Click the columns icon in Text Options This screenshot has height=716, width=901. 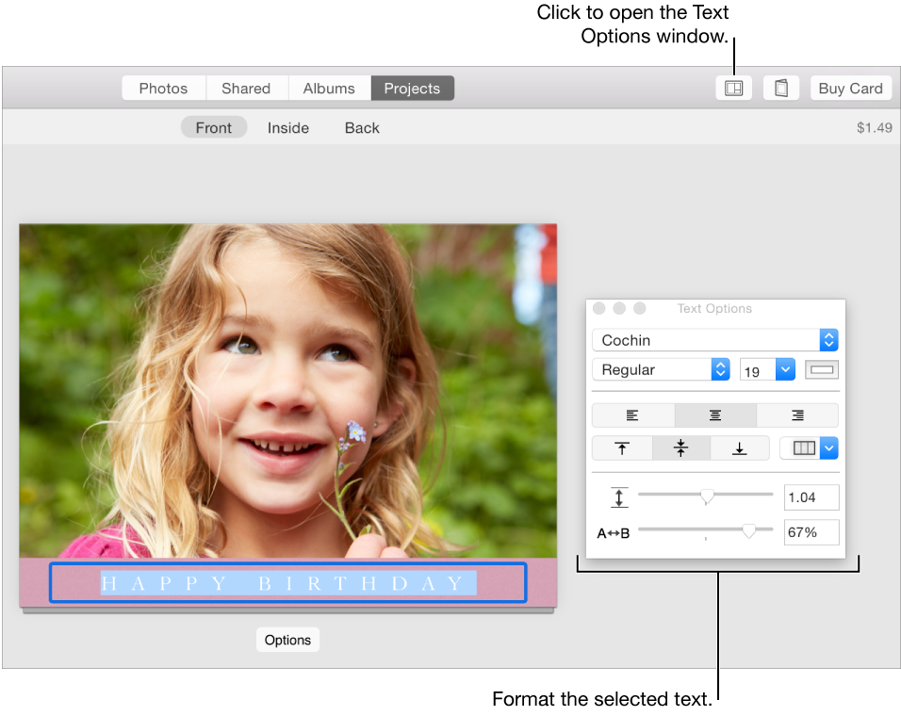tap(803, 447)
